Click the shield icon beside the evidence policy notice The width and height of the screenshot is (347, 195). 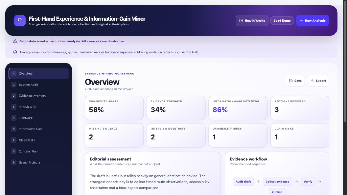tap(15, 52)
